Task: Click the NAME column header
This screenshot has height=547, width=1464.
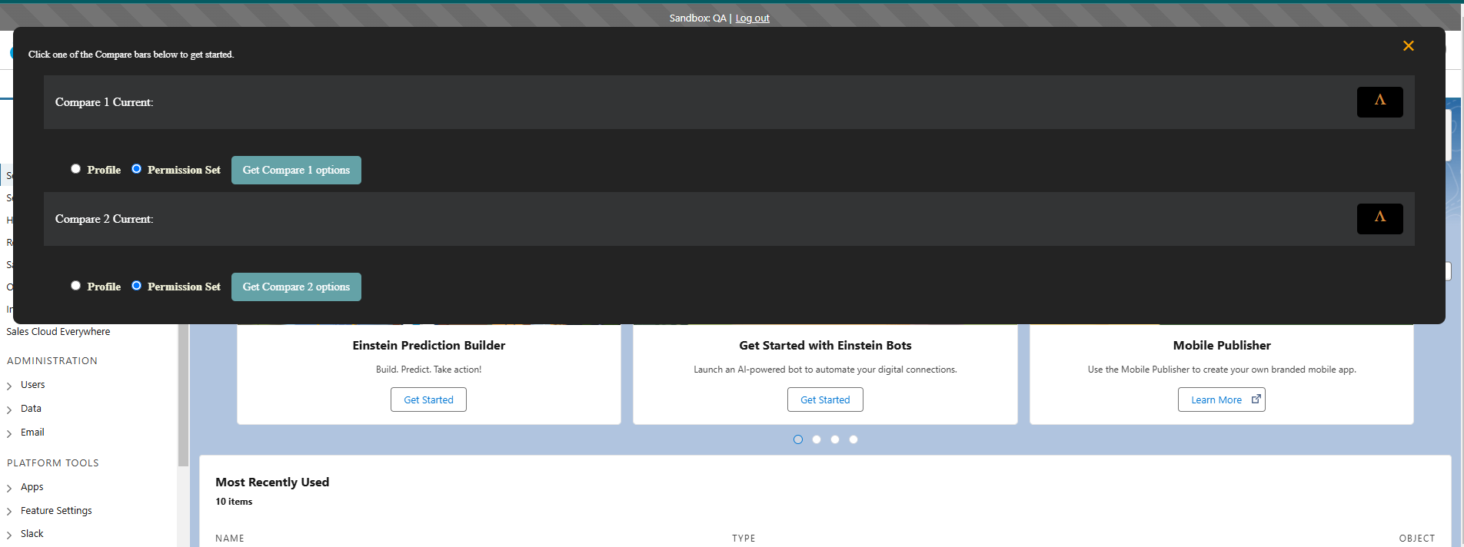Action: [230, 539]
